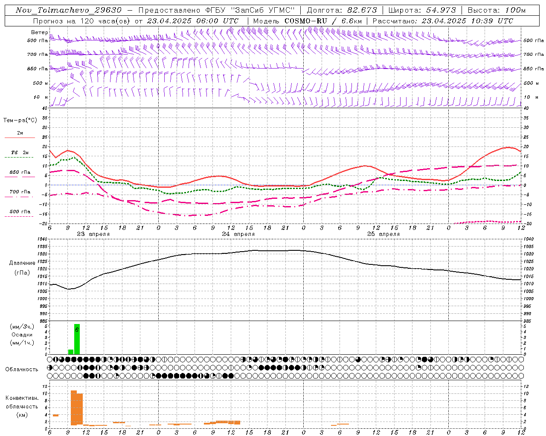Click the Долгота: 82.673 value
The image size is (546, 436).
(342, 10)
